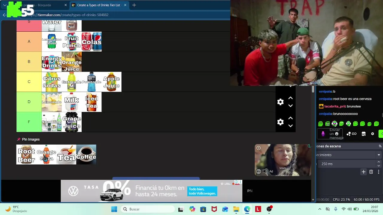Go back with browser back arrow
The image size is (383, 215).
[4, 15]
